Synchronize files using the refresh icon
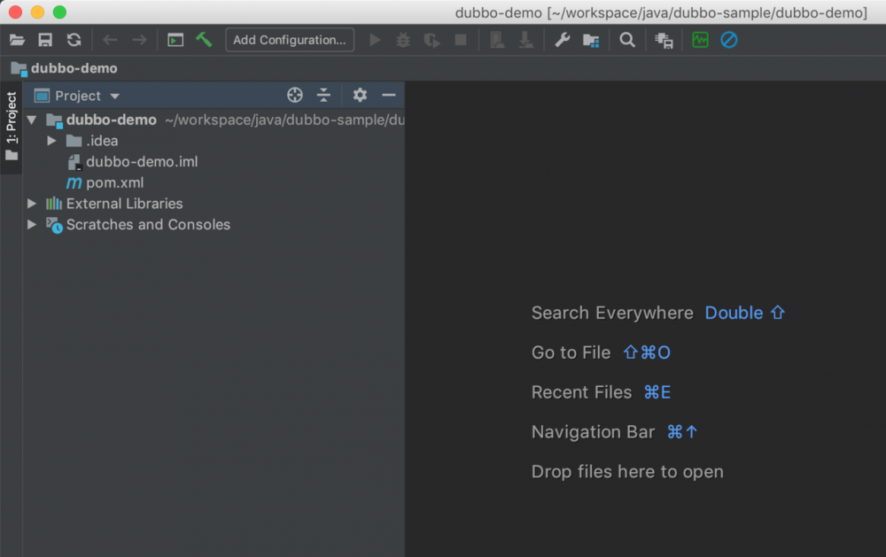886x557 pixels. (74, 39)
